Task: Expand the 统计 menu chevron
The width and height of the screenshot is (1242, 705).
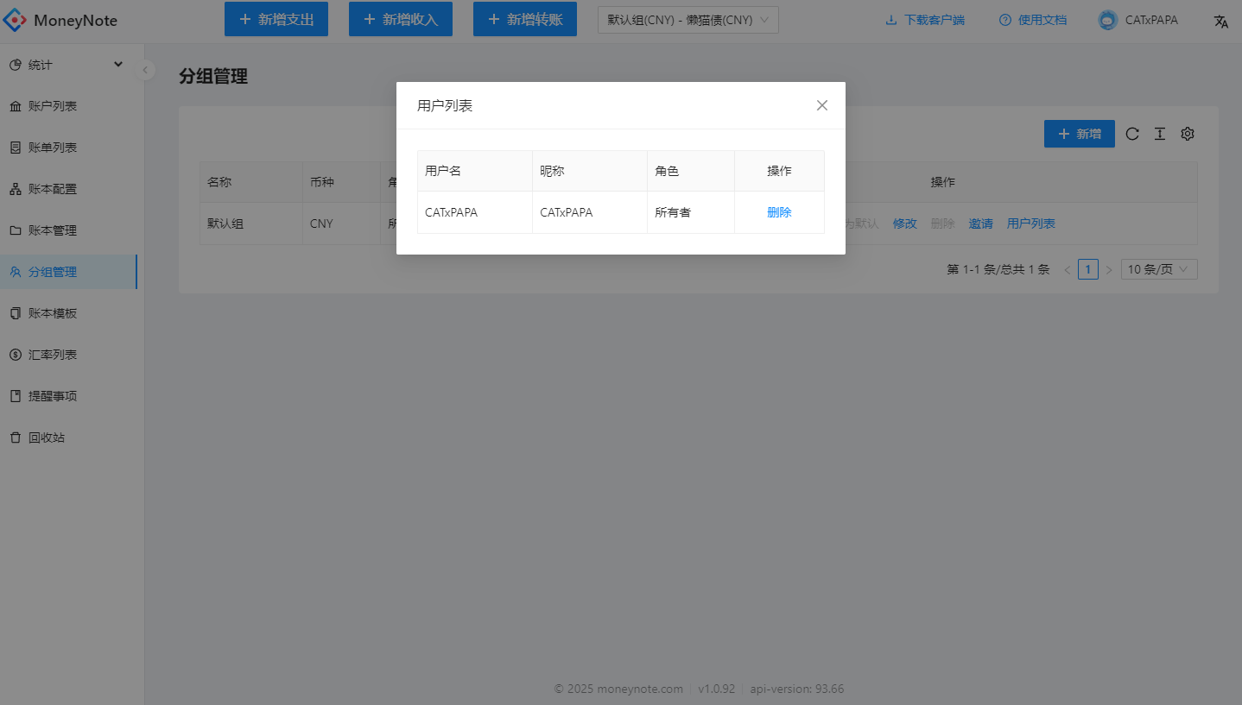Action: (118, 65)
